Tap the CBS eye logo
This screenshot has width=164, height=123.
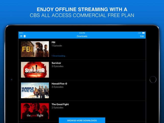[25, 36]
